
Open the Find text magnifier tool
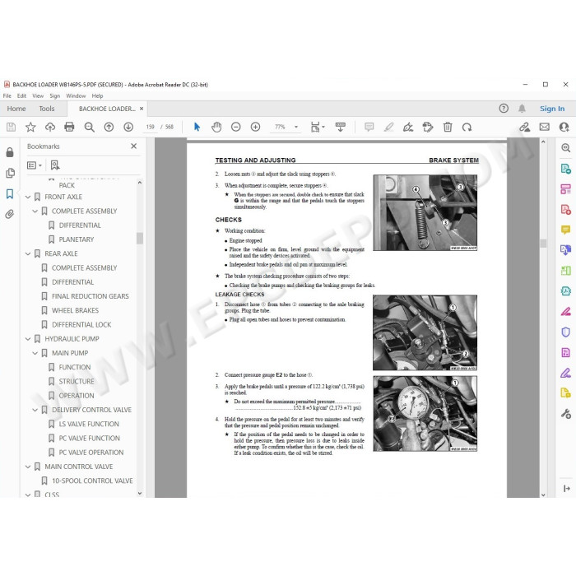coord(89,127)
